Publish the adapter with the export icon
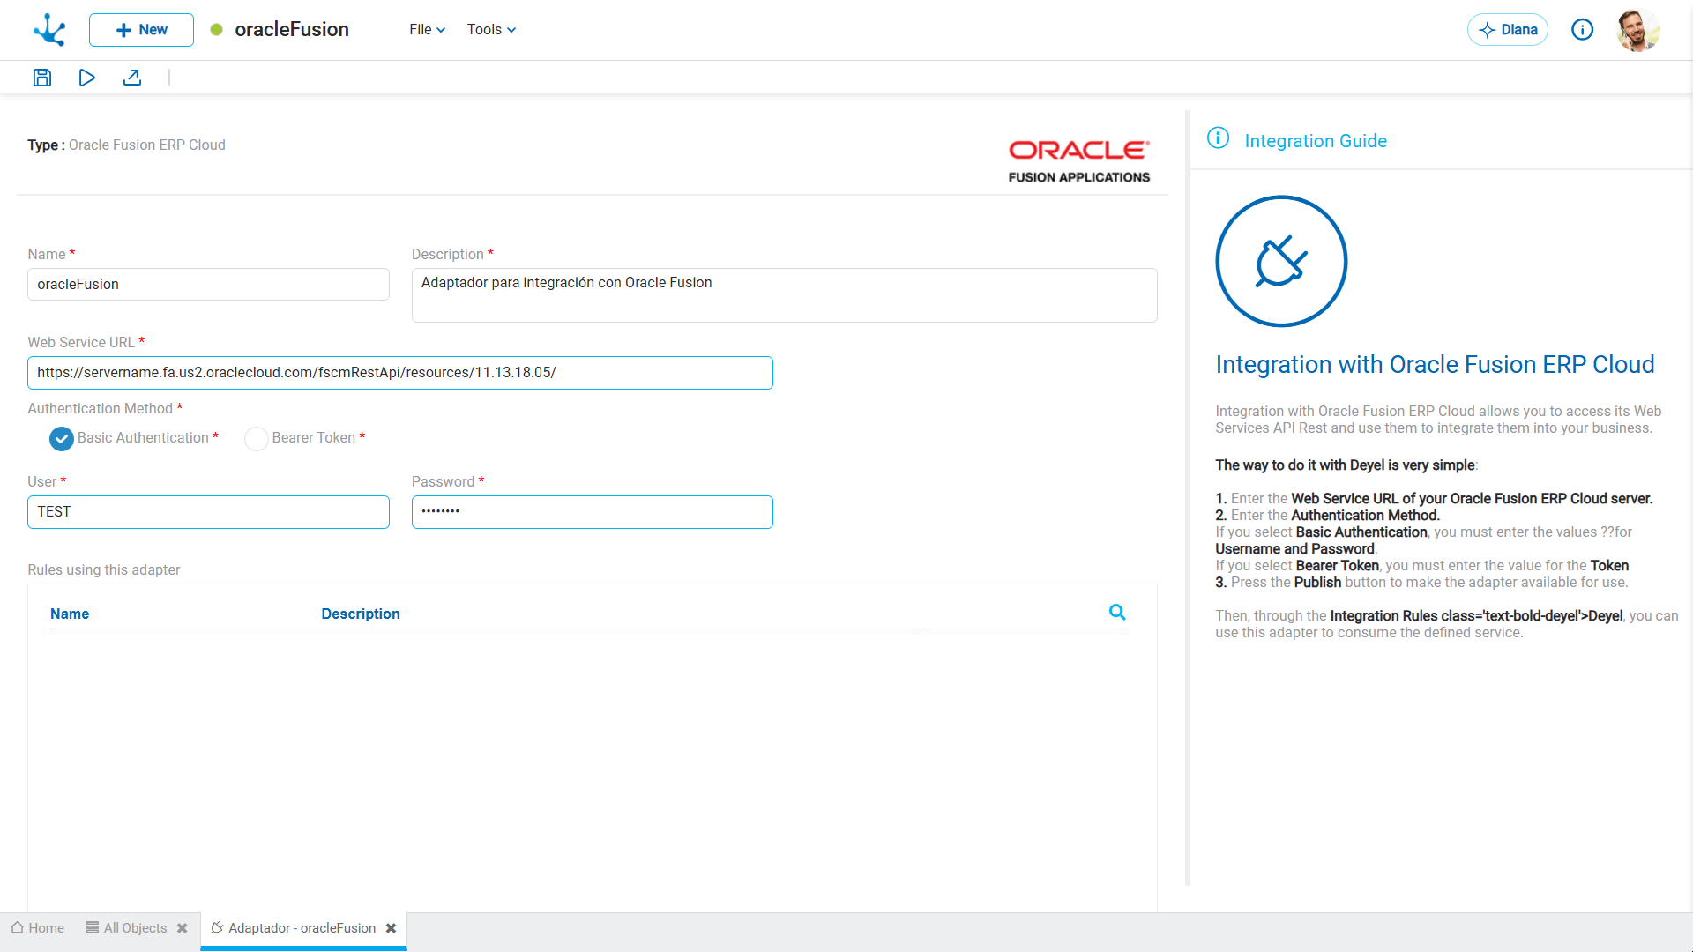1693x952 pixels. coord(132,78)
